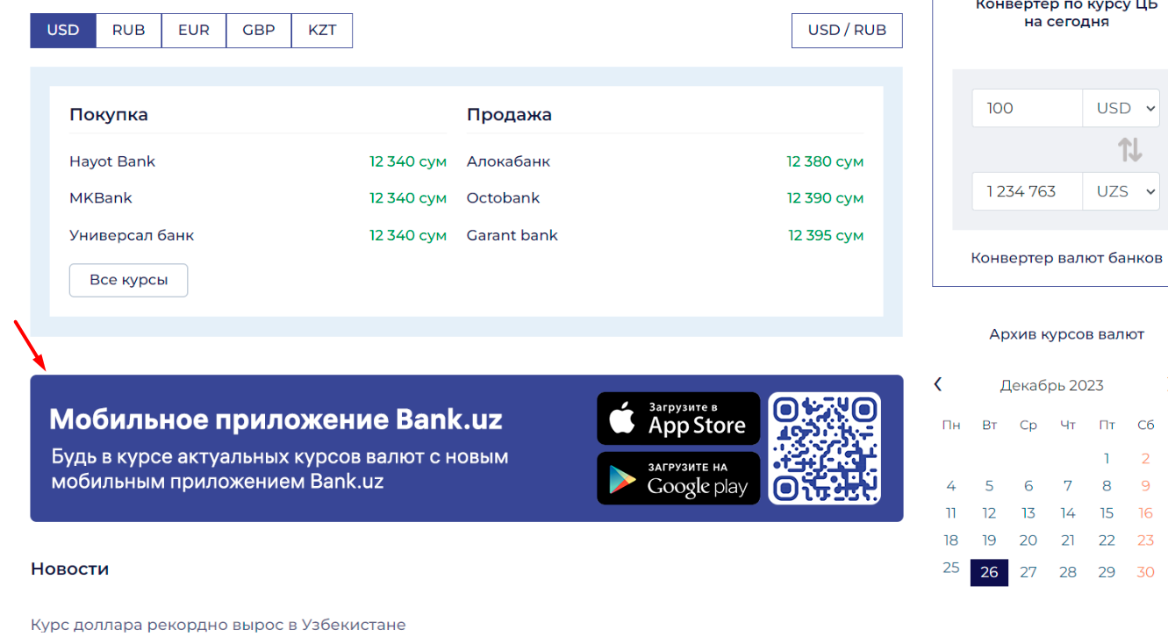Click the Архив курсов валют heading
Viewport: 1168px width, 644px height.
pos(1067,334)
